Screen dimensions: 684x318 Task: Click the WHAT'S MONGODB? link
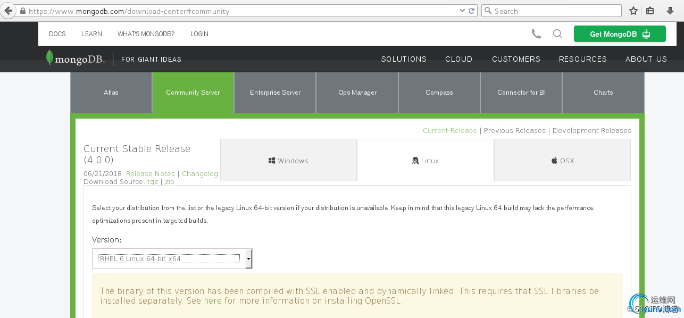pos(146,34)
